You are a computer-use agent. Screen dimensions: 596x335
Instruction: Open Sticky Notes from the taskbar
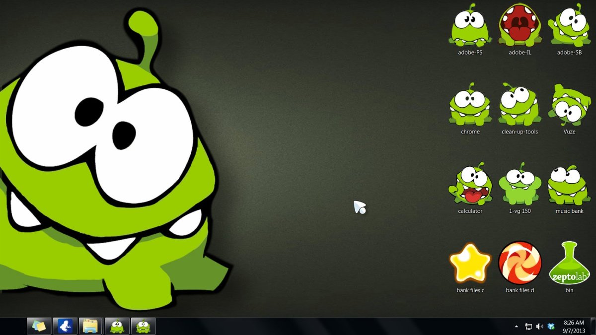click(x=39, y=326)
